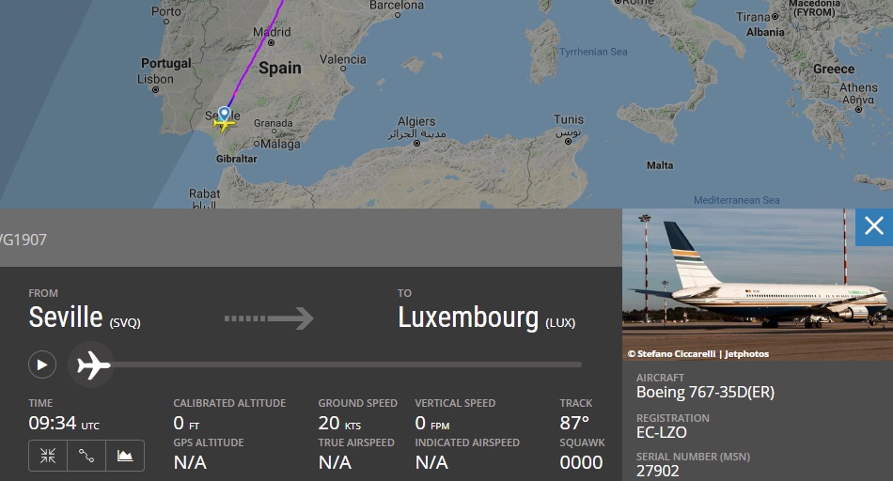Click the 09:34 UTC time display
This screenshot has width=893, height=481.
[x=63, y=423]
